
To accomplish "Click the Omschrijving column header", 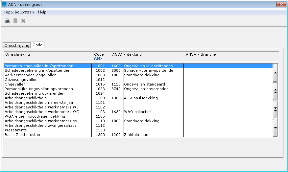I will pyautogui.click(x=18, y=54).
